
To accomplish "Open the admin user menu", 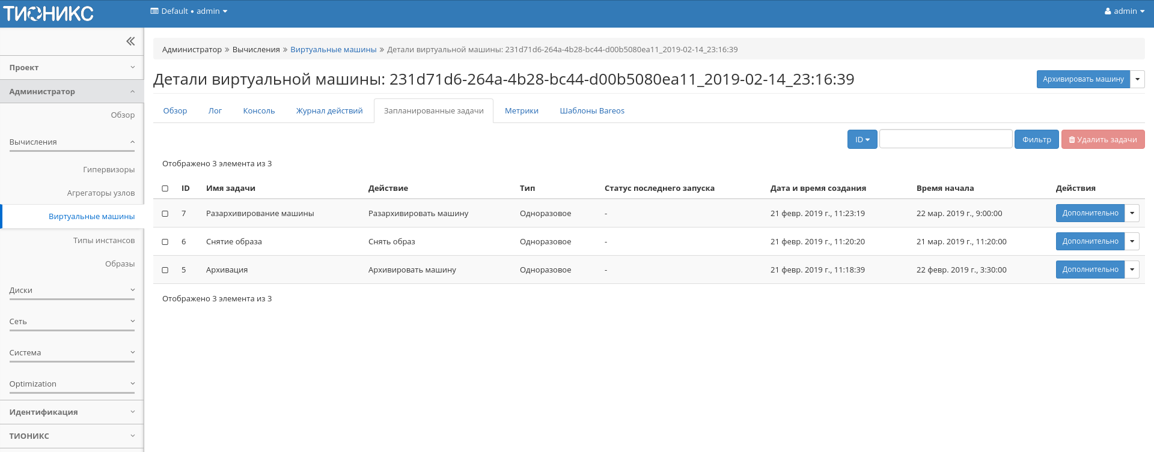I will pyautogui.click(x=1124, y=11).
